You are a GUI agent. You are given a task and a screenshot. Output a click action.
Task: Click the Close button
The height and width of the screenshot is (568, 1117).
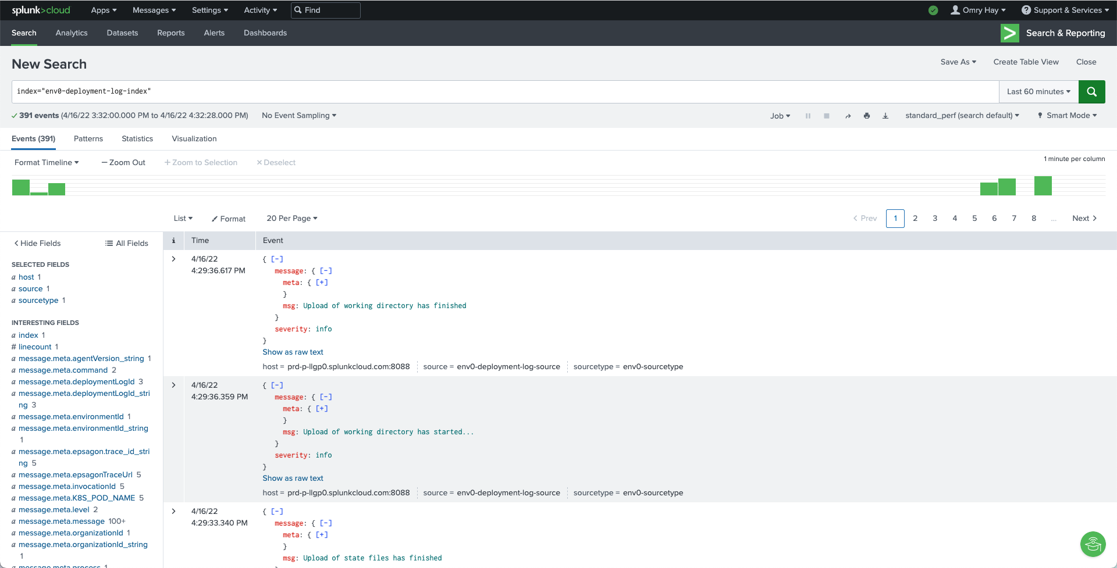tap(1086, 62)
